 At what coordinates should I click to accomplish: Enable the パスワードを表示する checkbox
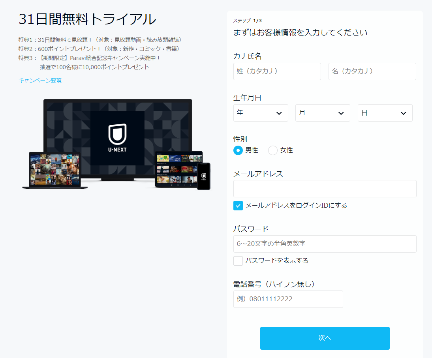pyautogui.click(x=238, y=261)
